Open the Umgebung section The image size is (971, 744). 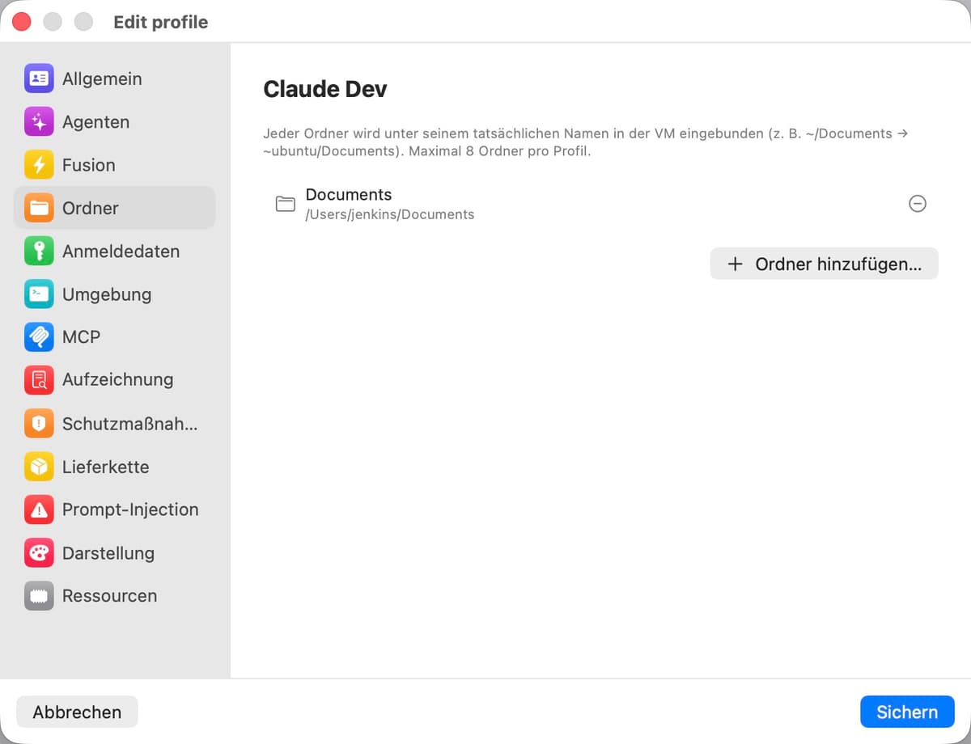click(x=115, y=294)
